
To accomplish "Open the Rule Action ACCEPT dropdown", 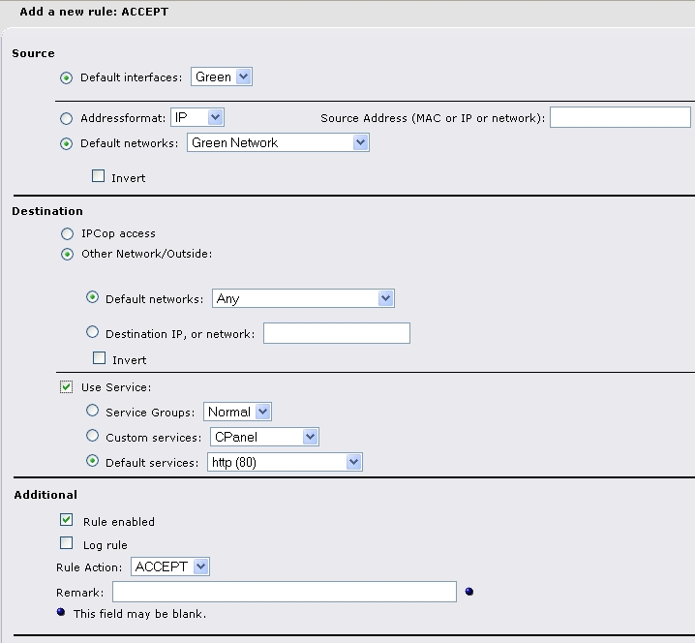I will 169,566.
